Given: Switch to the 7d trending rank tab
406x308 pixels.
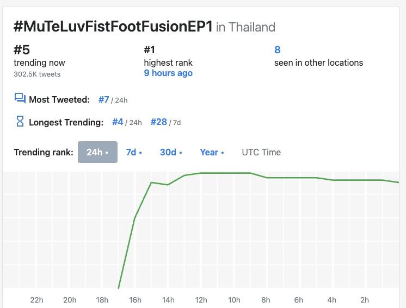Looking at the screenshot, I should 134,152.
